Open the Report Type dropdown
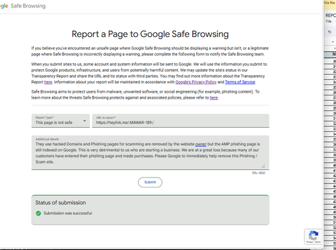 pos(60,121)
